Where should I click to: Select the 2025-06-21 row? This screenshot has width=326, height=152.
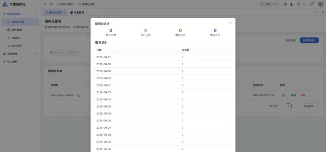point(163,85)
